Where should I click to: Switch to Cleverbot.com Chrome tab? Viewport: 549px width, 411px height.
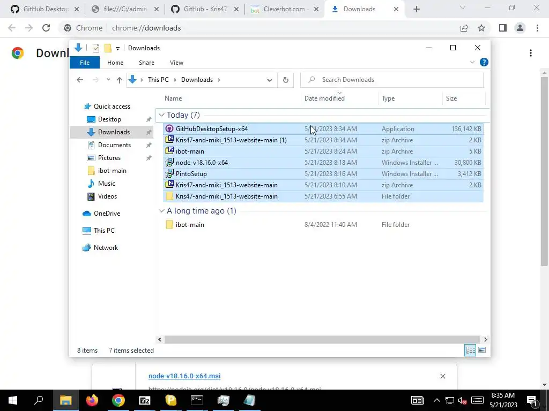coord(284,9)
